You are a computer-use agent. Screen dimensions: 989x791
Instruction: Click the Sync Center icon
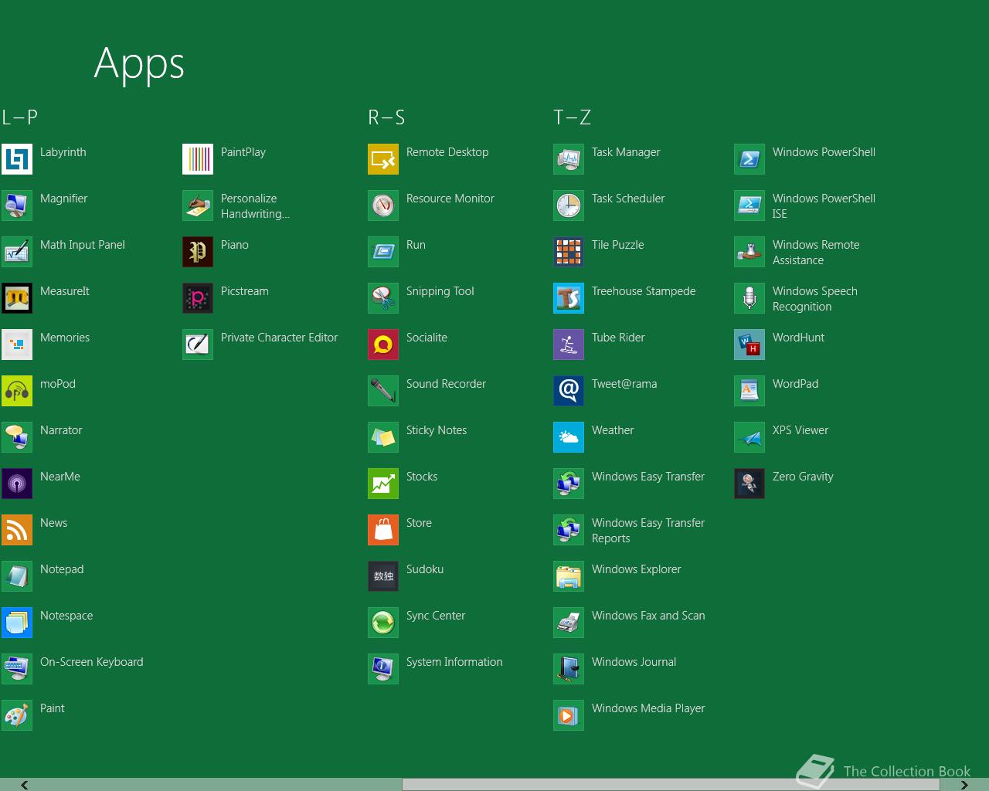383,623
